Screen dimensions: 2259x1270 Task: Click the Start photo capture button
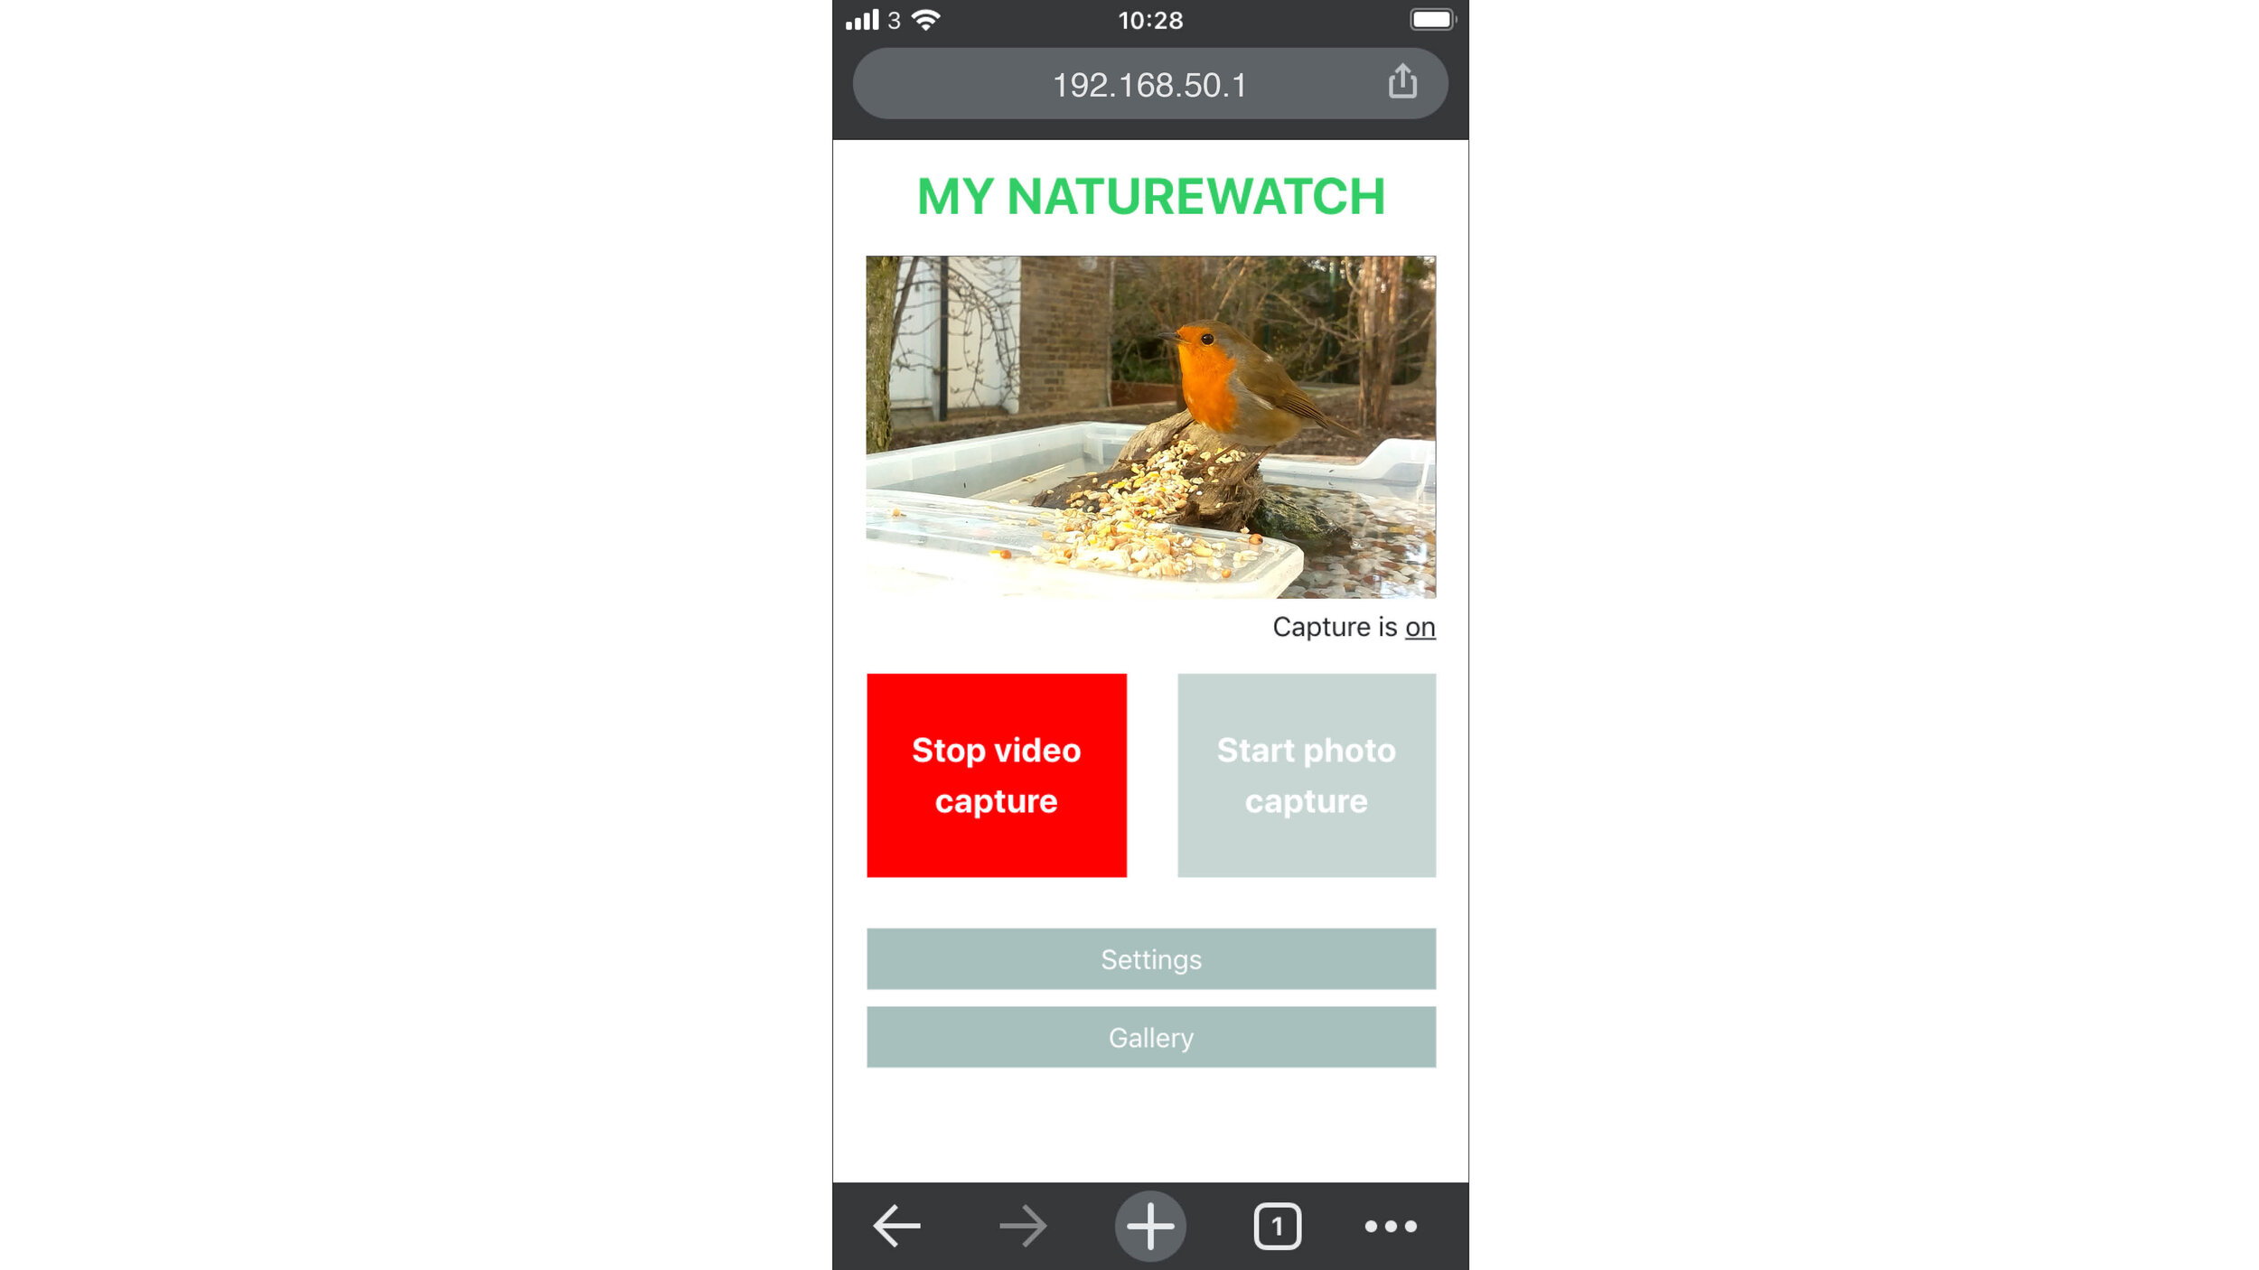[1305, 775]
